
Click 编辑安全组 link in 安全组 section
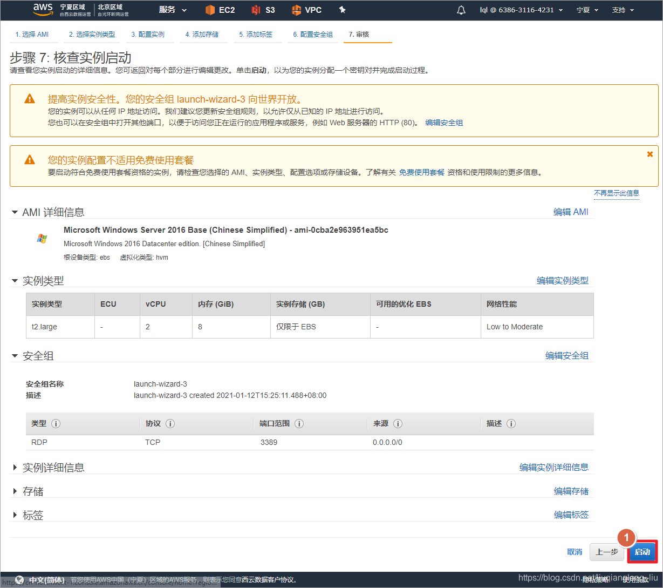click(x=567, y=356)
